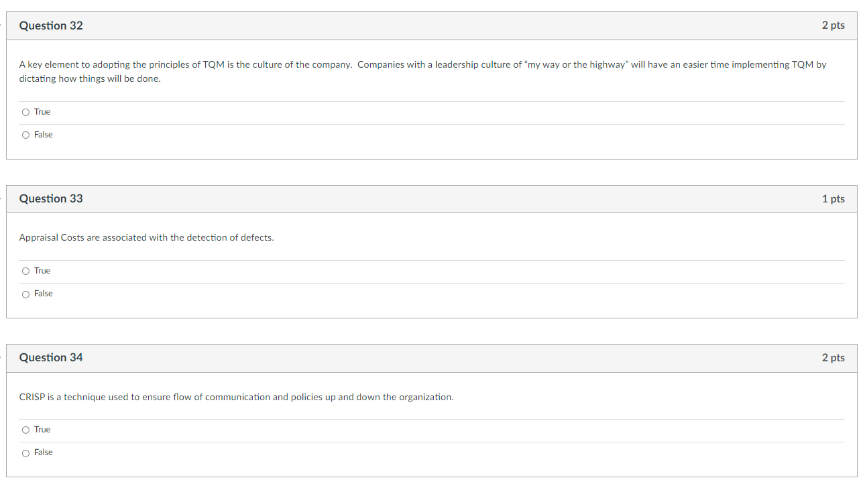Click the Question 33 header
The image size is (863, 482).
(x=51, y=198)
